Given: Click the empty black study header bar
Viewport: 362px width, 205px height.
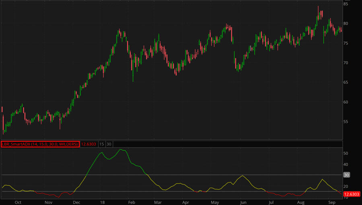Looking at the screenshot, I should 225,144.
